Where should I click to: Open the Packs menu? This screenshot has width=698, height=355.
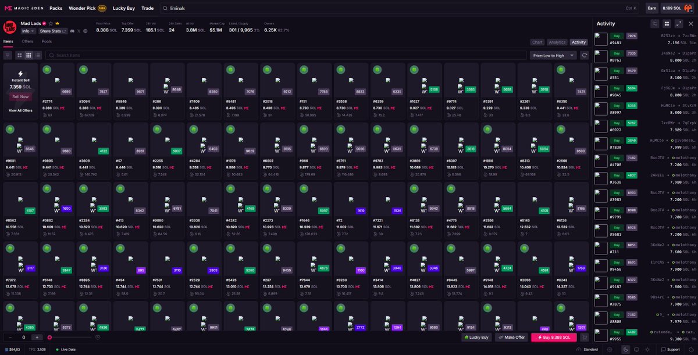(x=56, y=8)
